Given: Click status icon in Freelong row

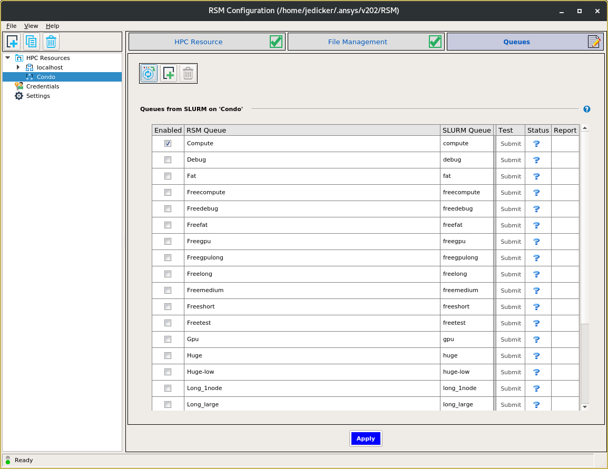Looking at the screenshot, I should click(x=537, y=274).
